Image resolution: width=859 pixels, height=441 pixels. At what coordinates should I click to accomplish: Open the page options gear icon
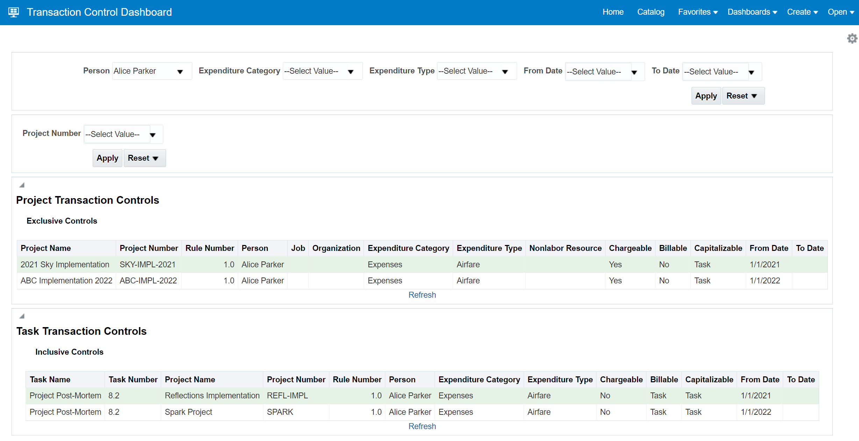click(852, 38)
